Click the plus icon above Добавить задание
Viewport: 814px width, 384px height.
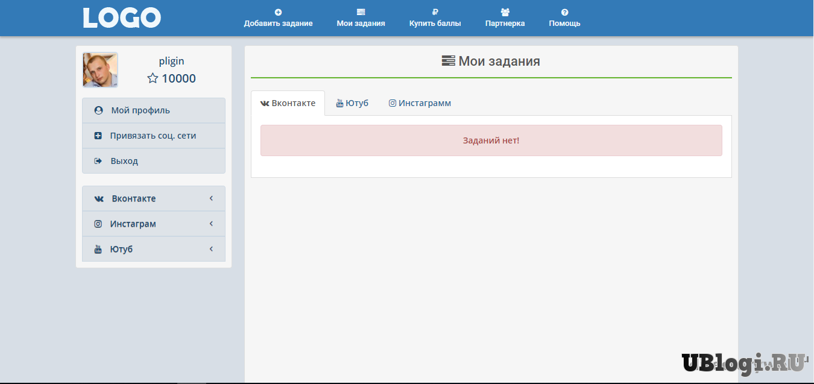(278, 12)
